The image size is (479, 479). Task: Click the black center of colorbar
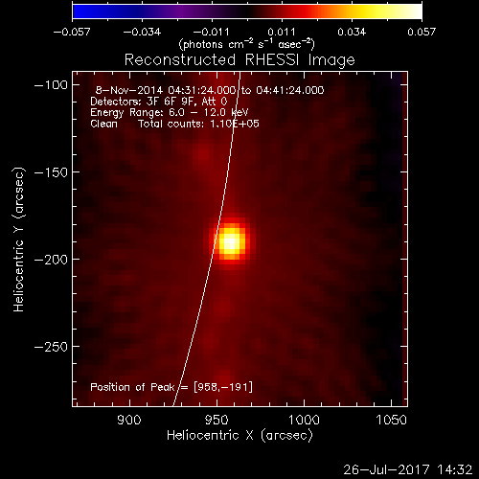point(247,11)
